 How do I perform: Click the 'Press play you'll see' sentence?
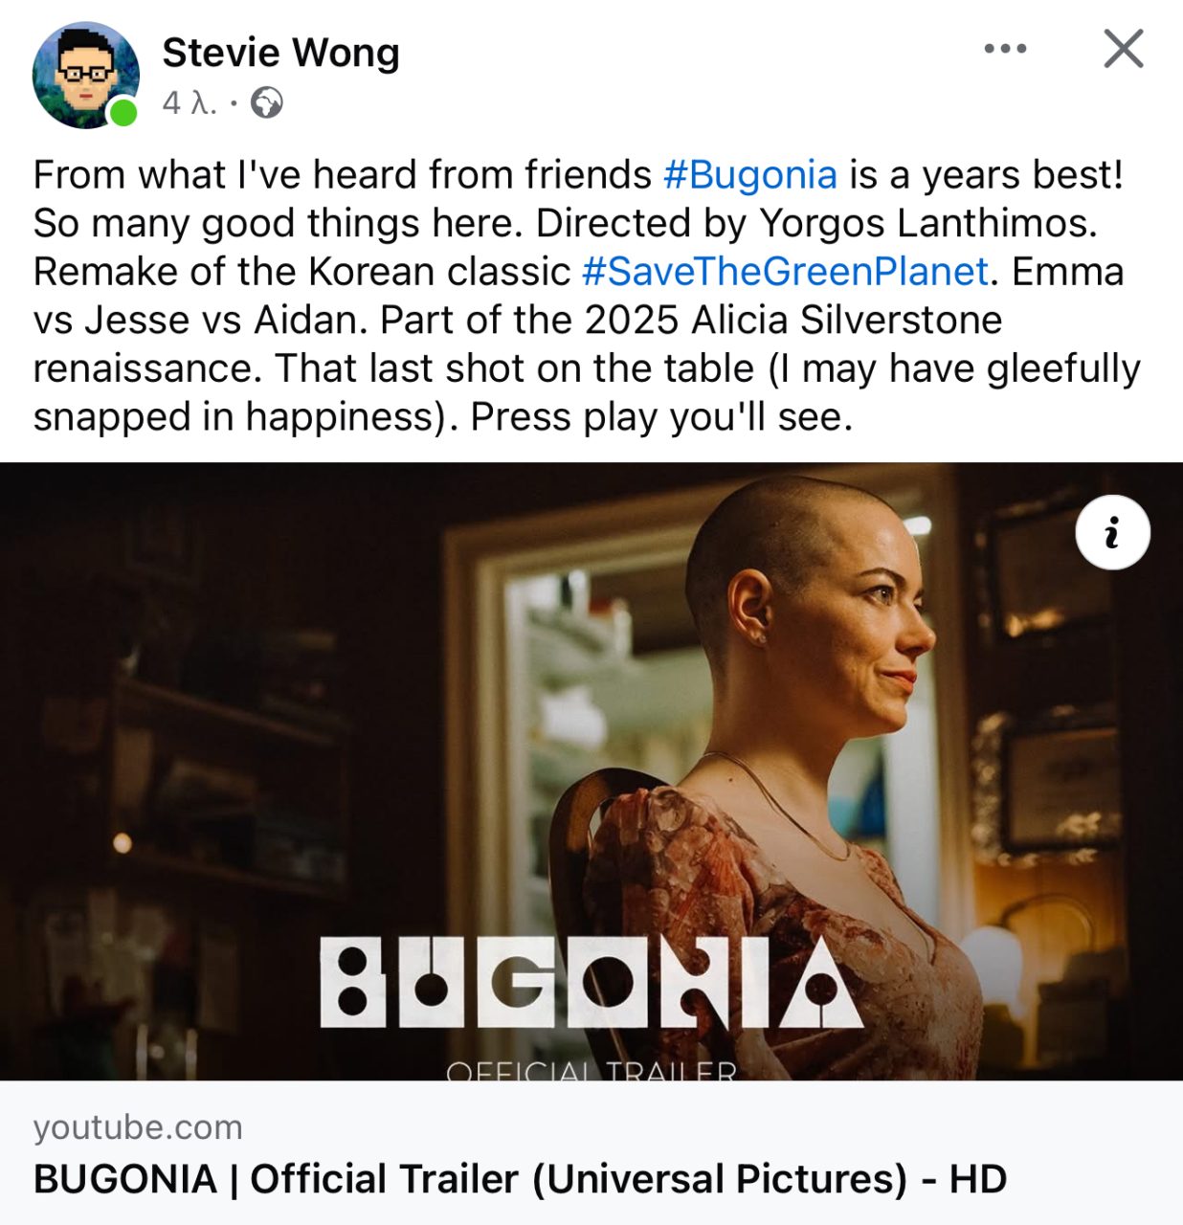660,417
